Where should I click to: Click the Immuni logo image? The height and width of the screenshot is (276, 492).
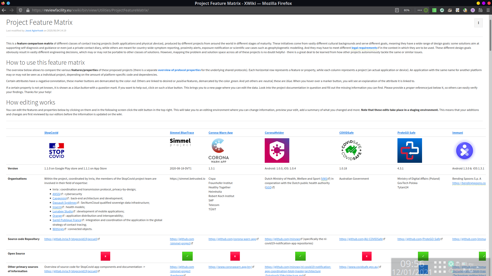465,151
